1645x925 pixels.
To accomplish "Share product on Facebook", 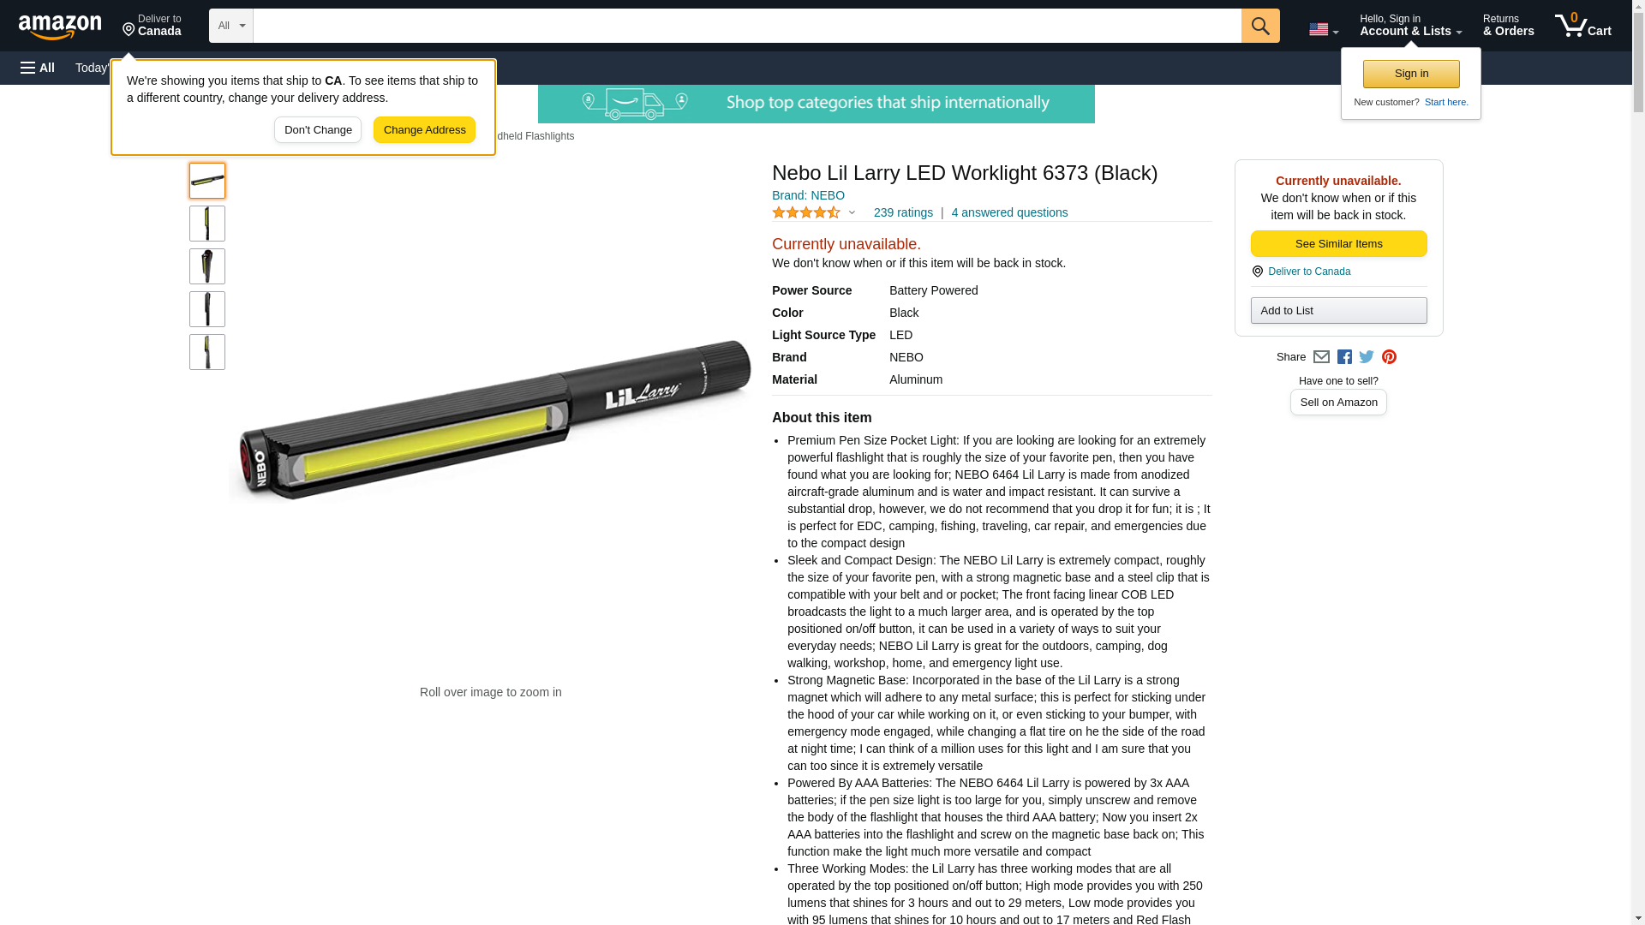I will point(1344,357).
